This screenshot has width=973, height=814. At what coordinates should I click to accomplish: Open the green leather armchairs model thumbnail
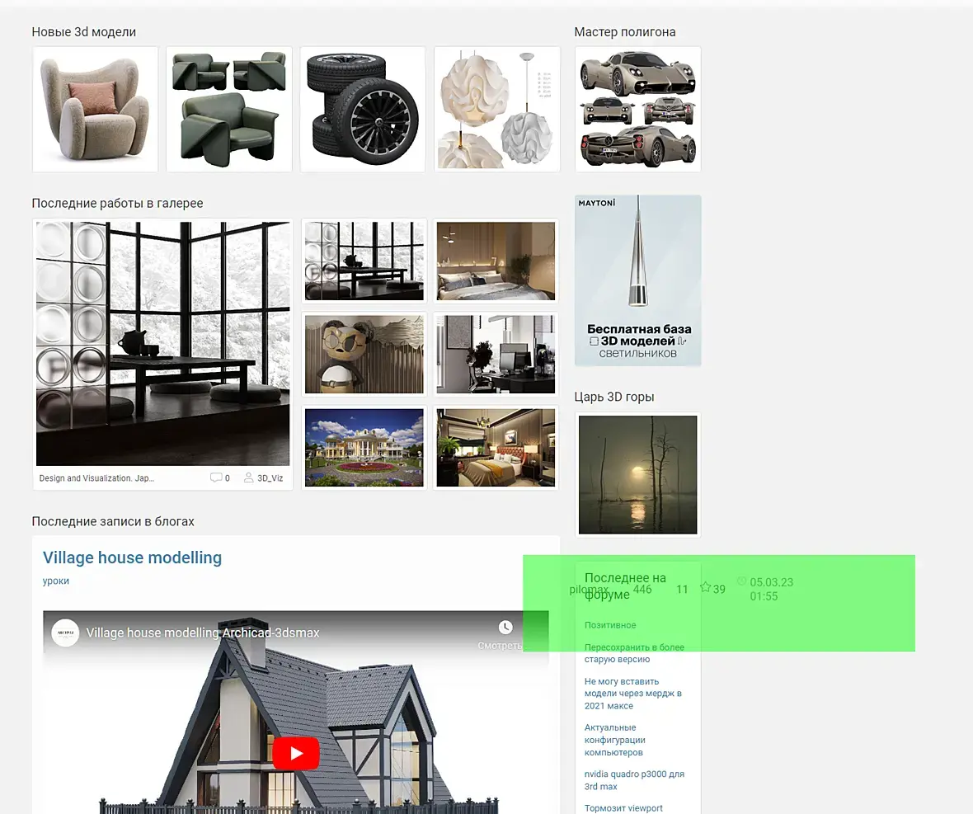click(229, 109)
